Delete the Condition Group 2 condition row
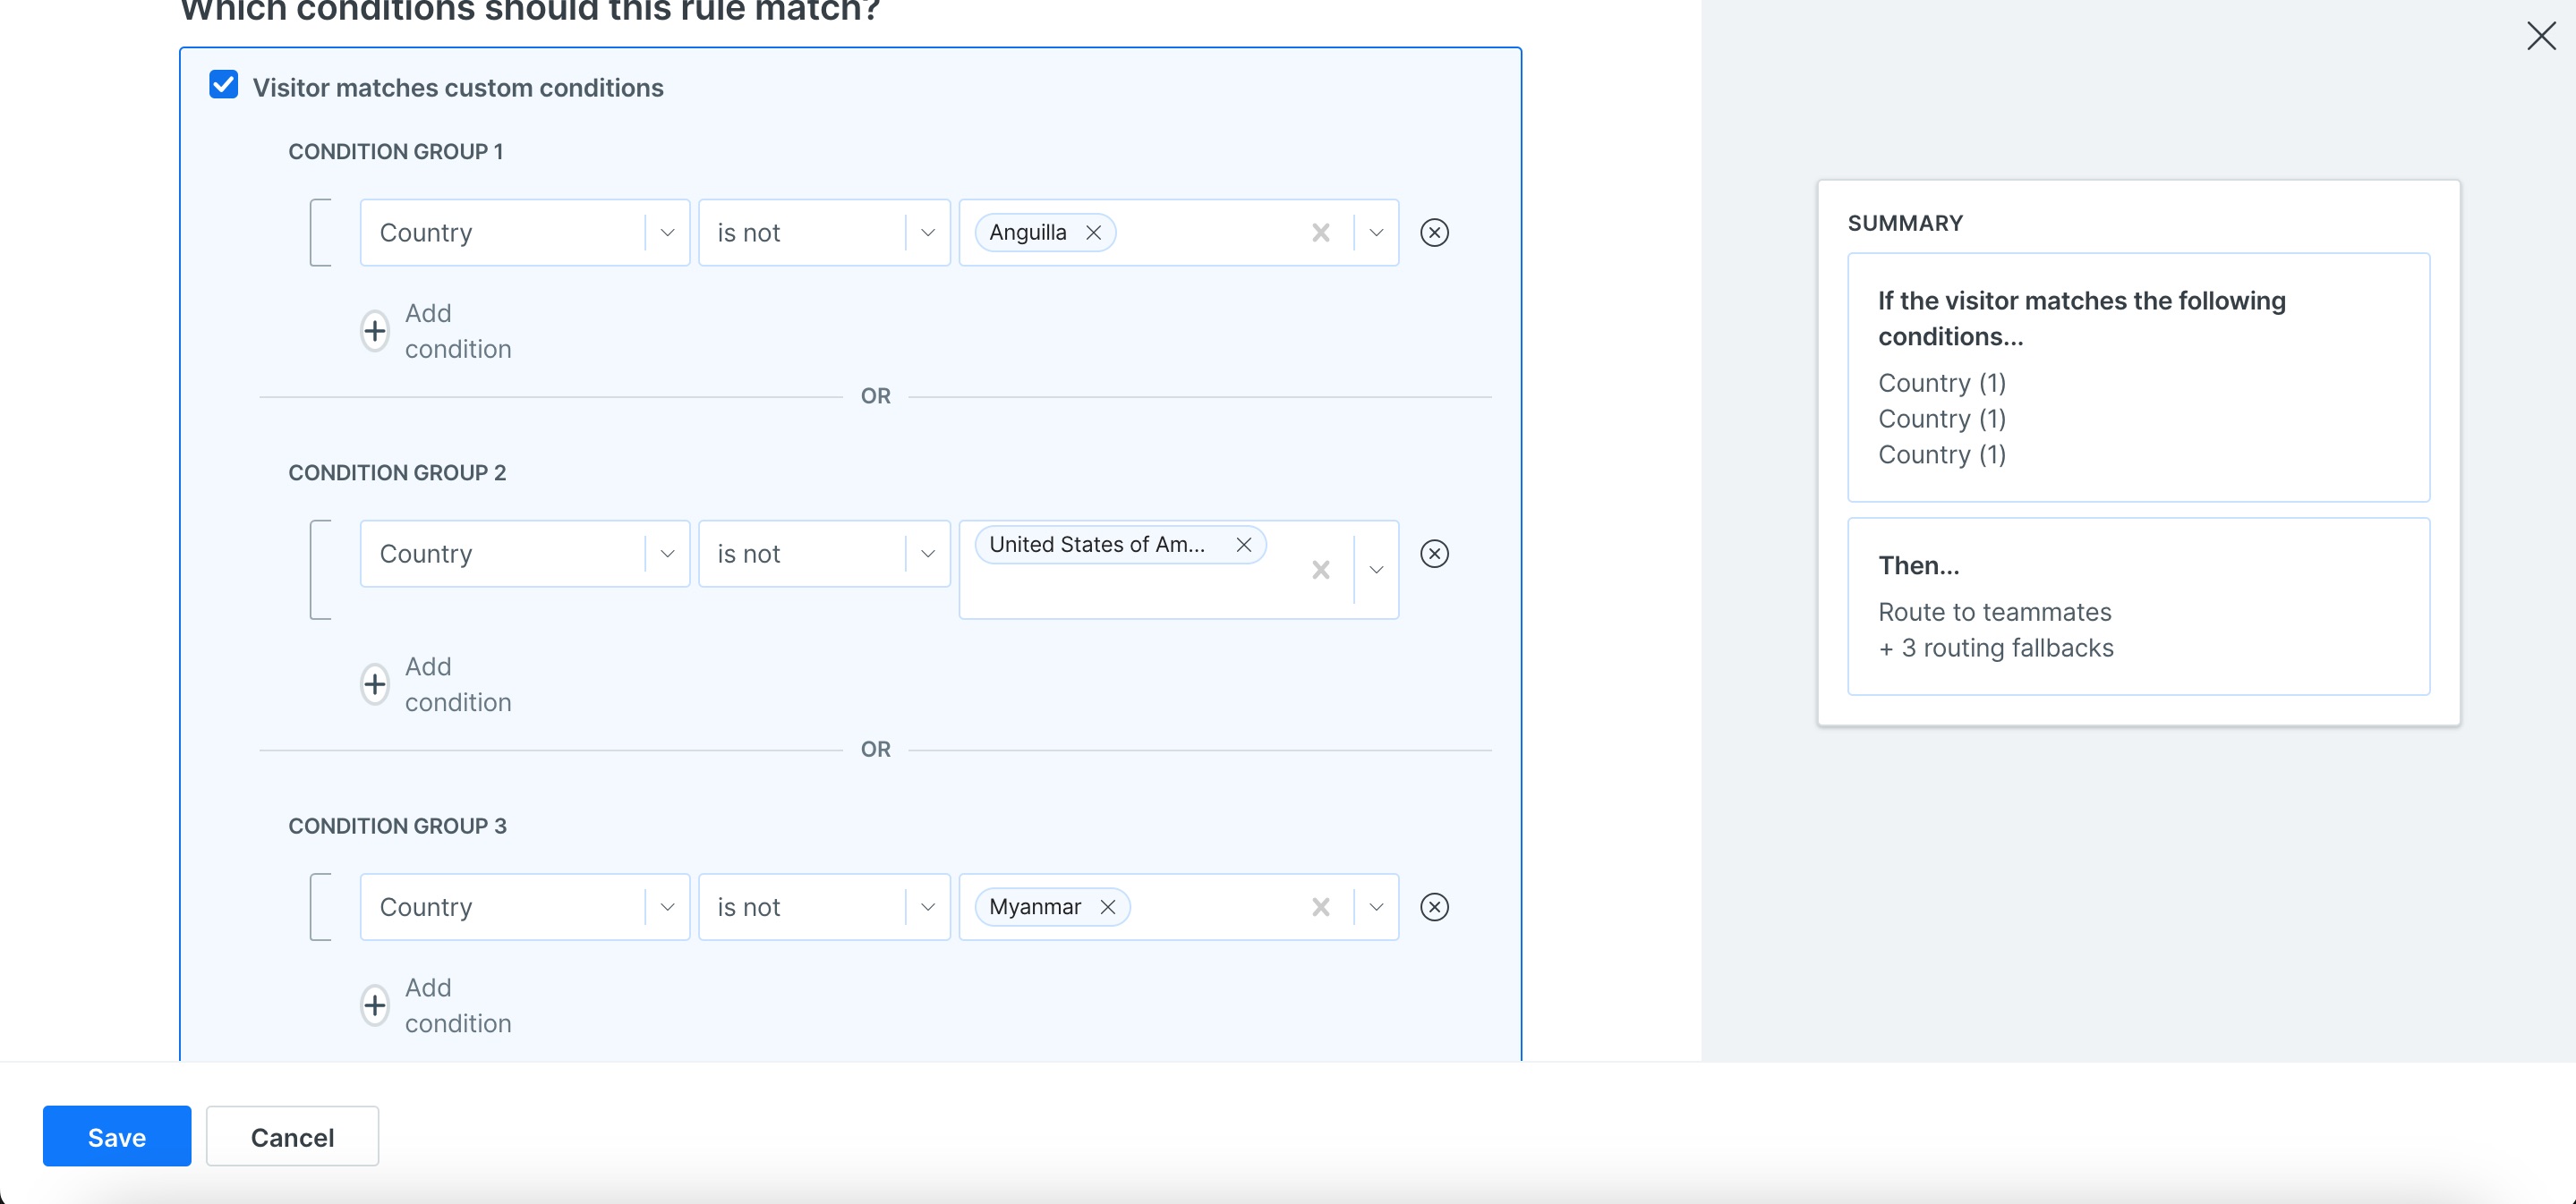The image size is (2576, 1204). [1434, 554]
